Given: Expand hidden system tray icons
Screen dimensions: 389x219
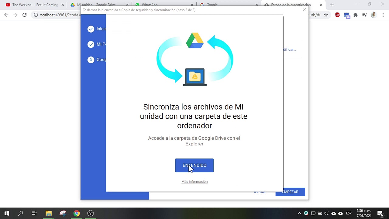Looking at the screenshot, I should point(299,213).
